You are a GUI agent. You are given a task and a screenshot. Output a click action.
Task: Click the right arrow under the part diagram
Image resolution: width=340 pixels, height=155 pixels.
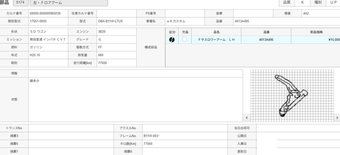click(x=337, y=117)
